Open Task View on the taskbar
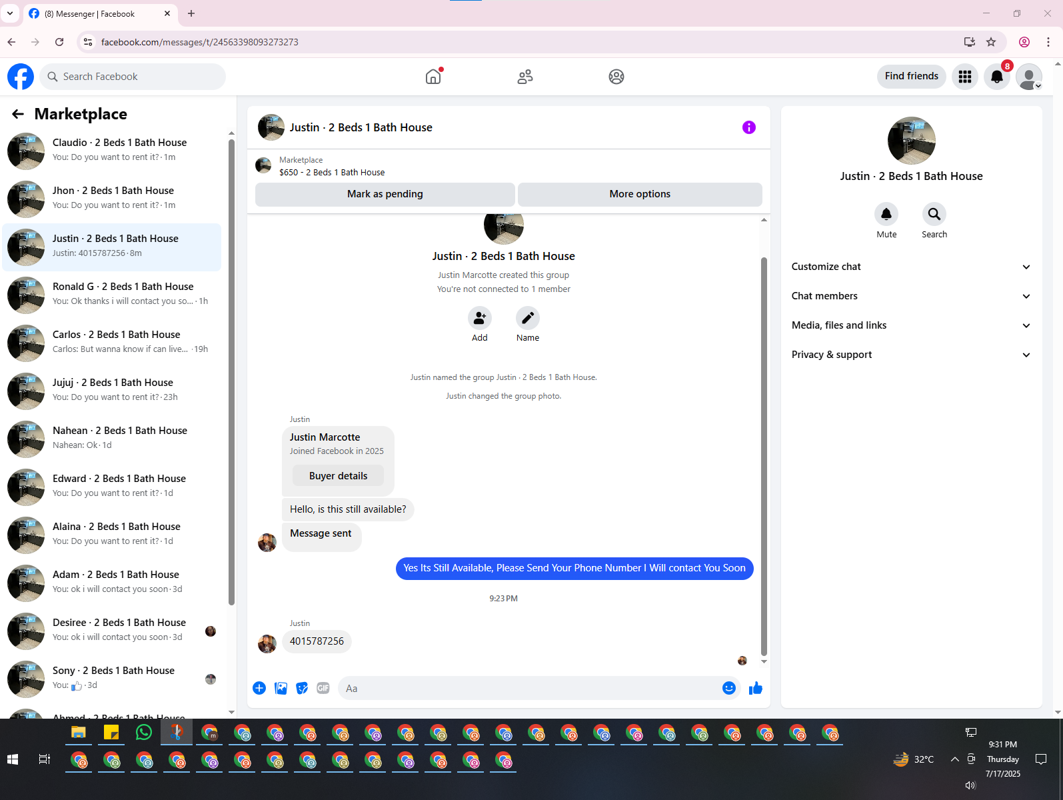Viewport: 1063px width, 800px height. 45,759
